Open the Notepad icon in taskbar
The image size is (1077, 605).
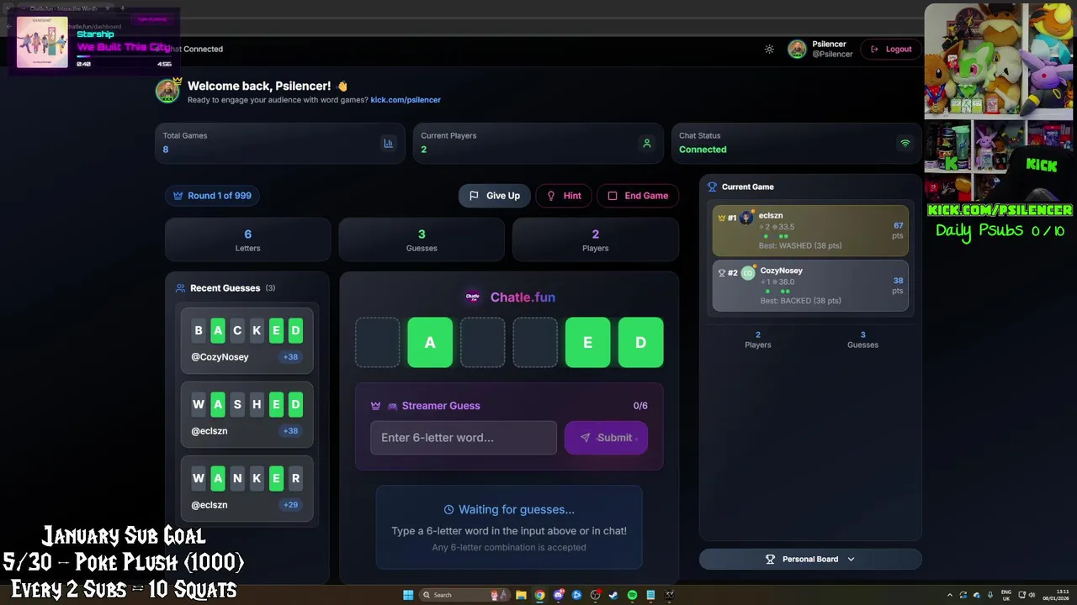[x=650, y=595]
